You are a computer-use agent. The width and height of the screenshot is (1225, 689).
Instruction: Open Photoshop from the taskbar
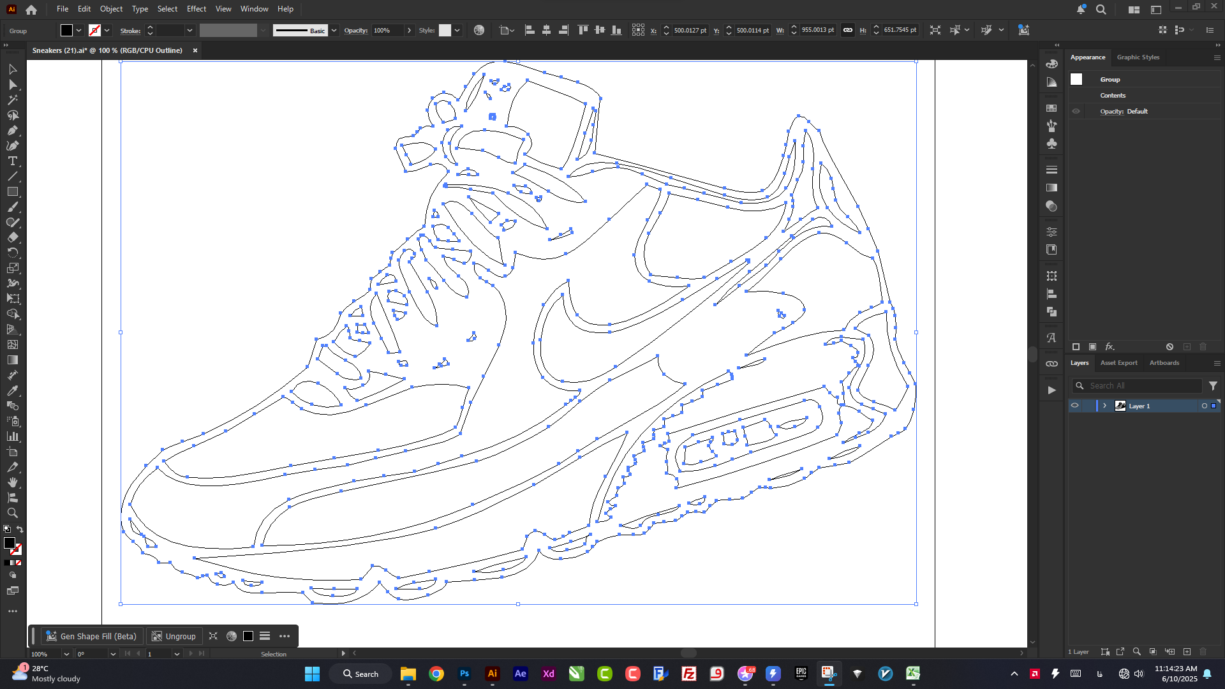pyautogui.click(x=464, y=674)
